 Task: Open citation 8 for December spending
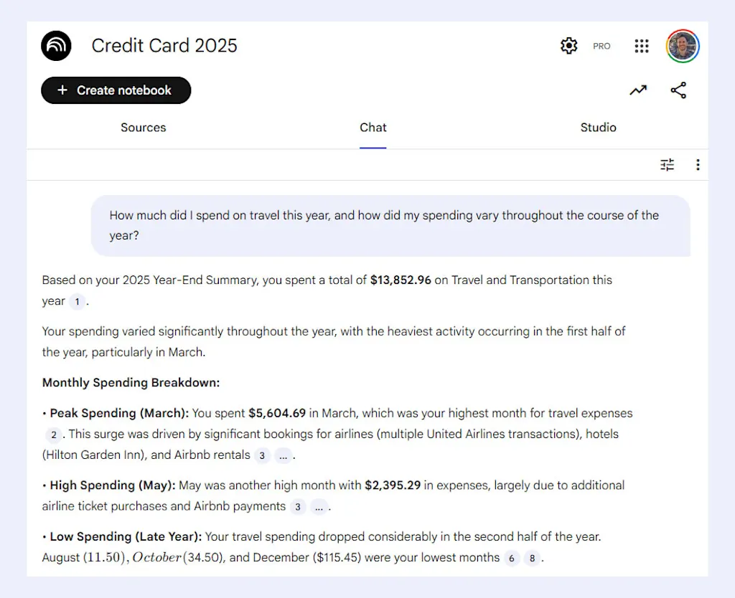coord(530,558)
